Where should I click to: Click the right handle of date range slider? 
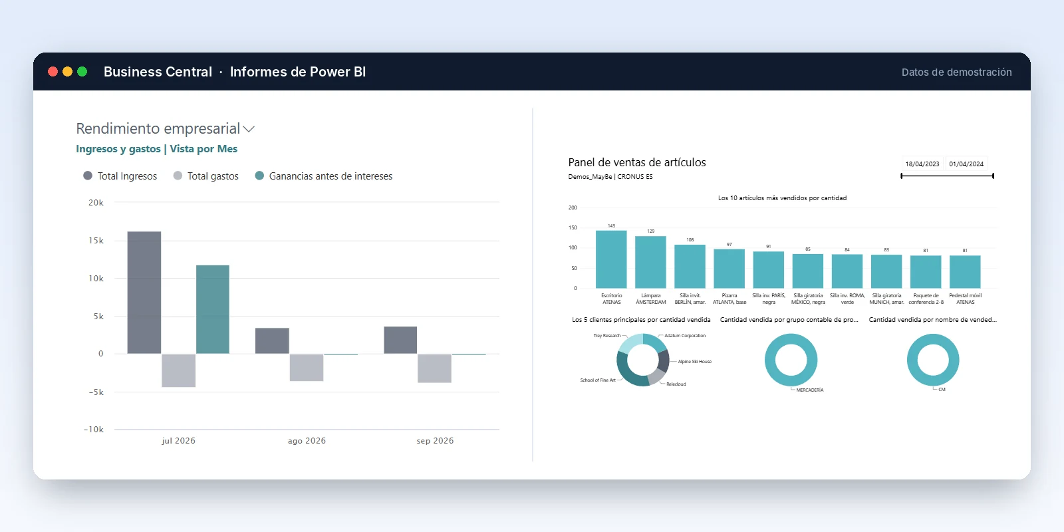tap(993, 176)
